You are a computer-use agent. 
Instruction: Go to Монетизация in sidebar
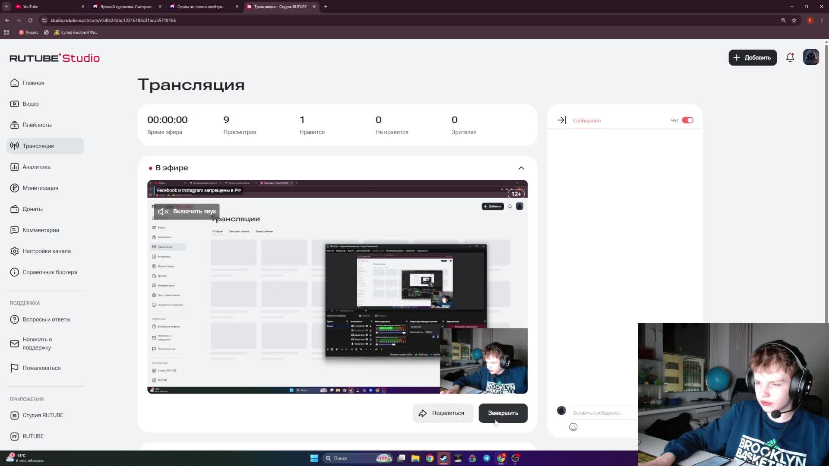(40, 188)
